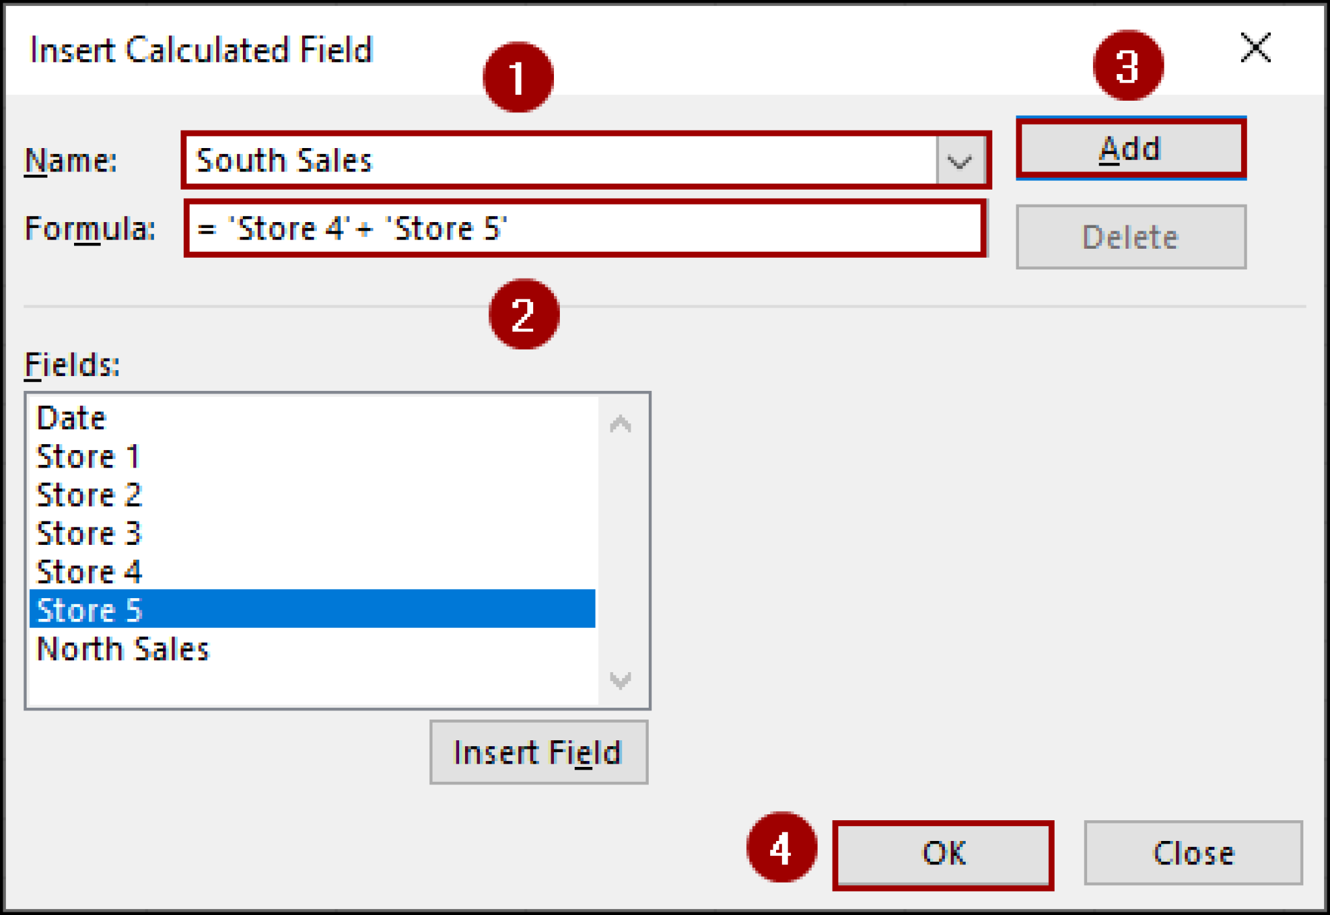Choose Store 3 from the Fields list

tap(89, 533)
